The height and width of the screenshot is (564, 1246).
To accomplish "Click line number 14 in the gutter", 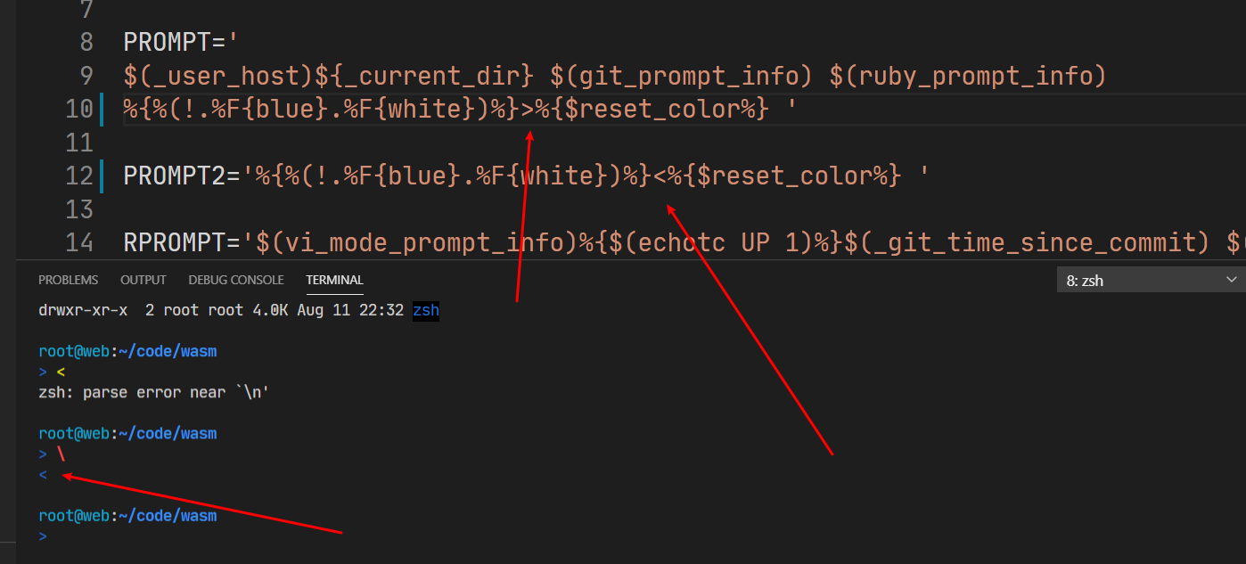I will click(x=79, y=242).
